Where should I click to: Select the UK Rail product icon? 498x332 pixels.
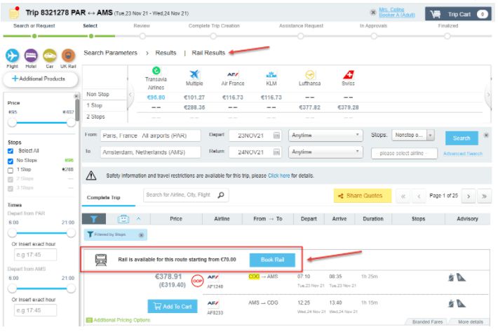click(68, 56)
